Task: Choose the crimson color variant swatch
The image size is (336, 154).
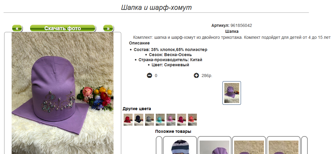Action: (182, 120)
